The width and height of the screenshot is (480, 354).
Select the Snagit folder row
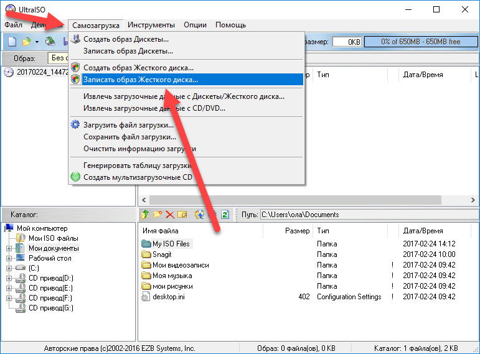(162, 254)
